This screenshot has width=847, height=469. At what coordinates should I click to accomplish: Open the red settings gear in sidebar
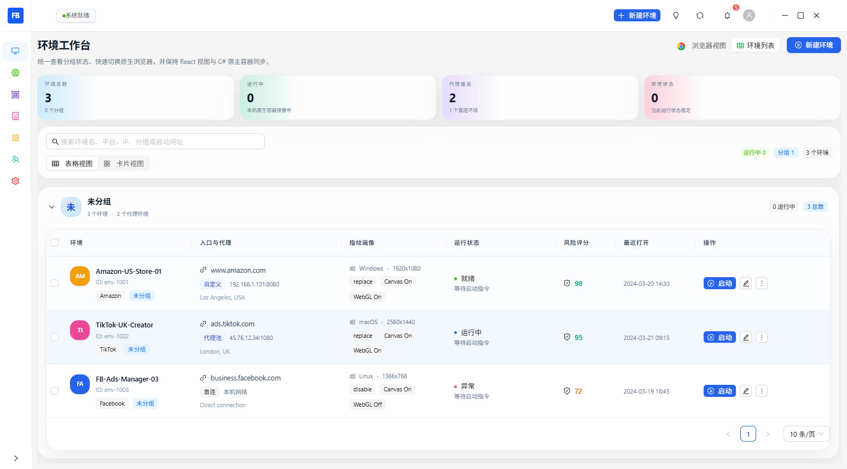15,181
